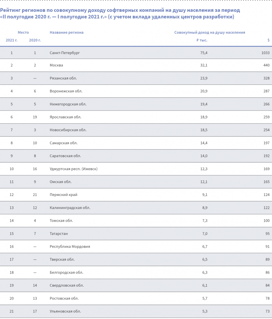Click the "2021 г." subheader
272x319 pixels.
click(12, 40)
